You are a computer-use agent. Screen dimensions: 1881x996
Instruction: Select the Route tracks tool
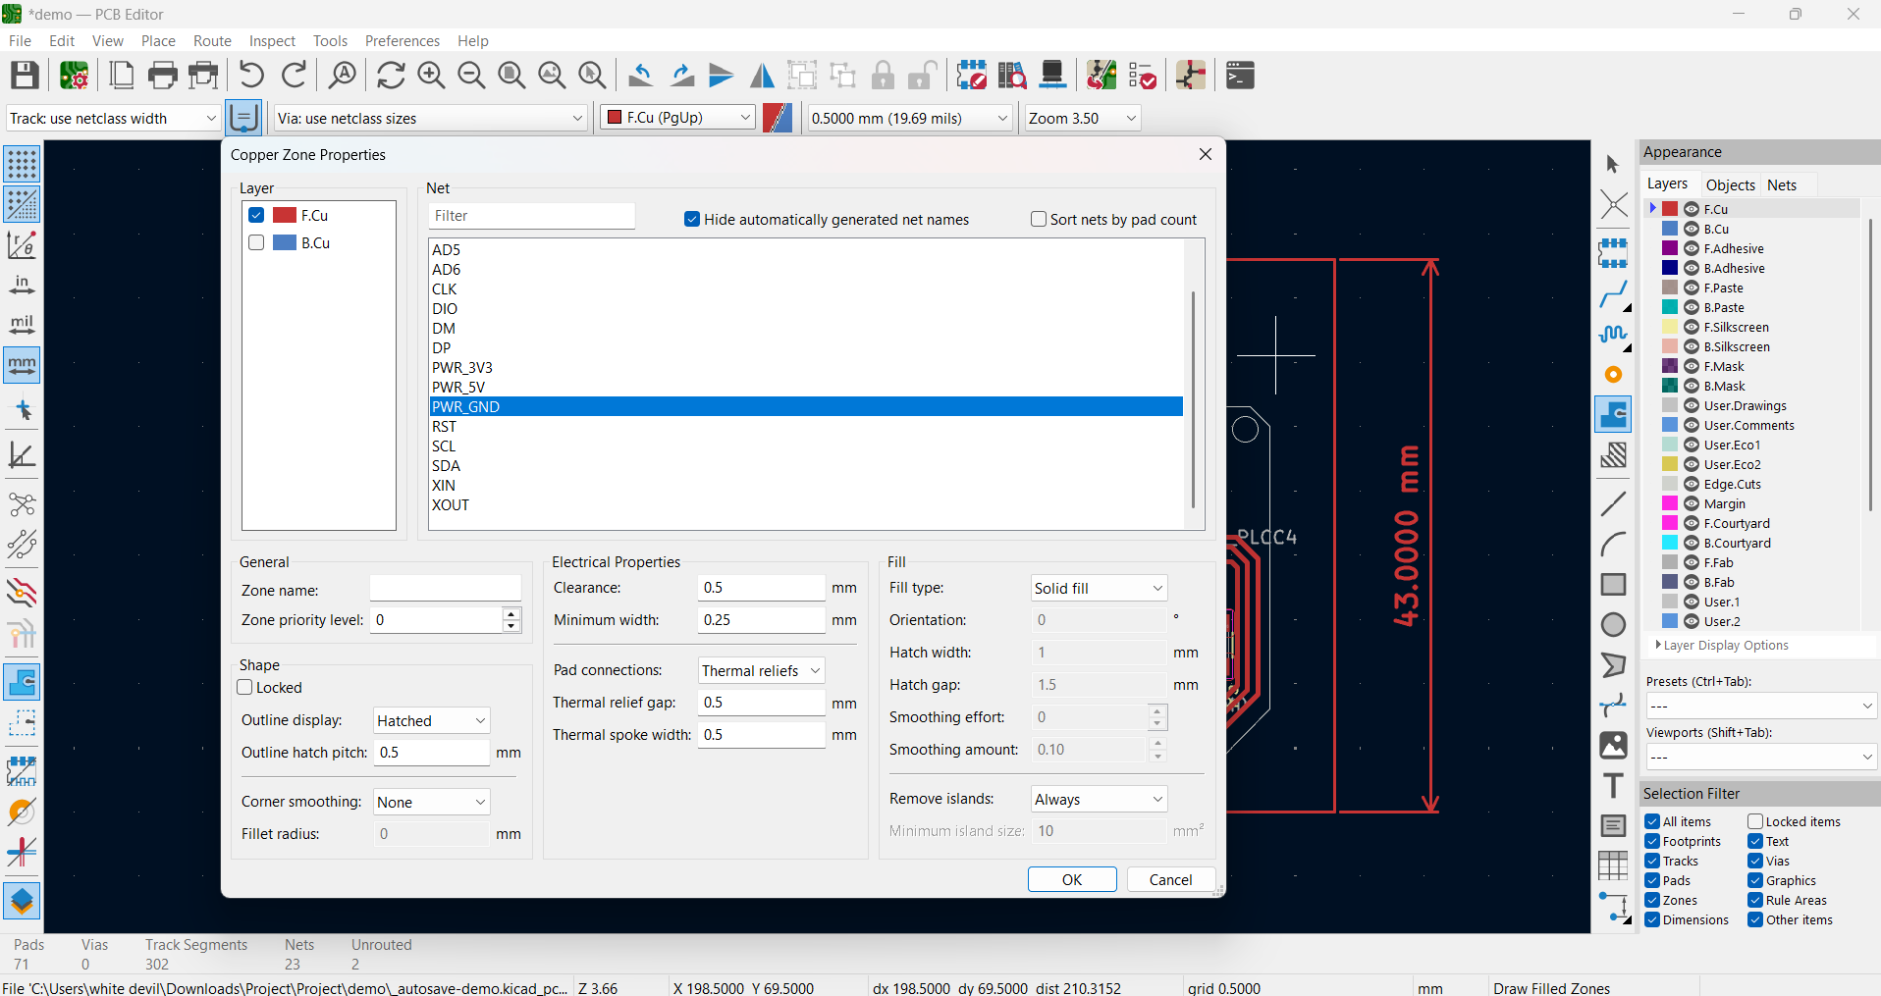(x=1613, y=294)
